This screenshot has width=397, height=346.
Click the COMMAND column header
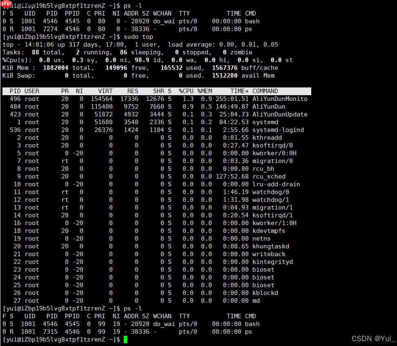tap(265, 91)
